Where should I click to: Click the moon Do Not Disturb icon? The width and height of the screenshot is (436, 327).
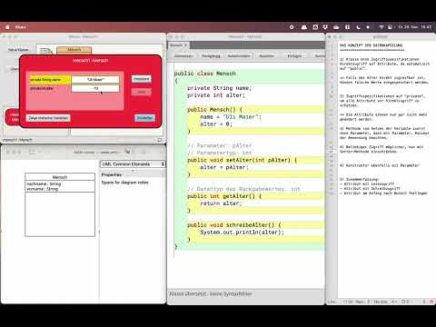tap(358, 27)
